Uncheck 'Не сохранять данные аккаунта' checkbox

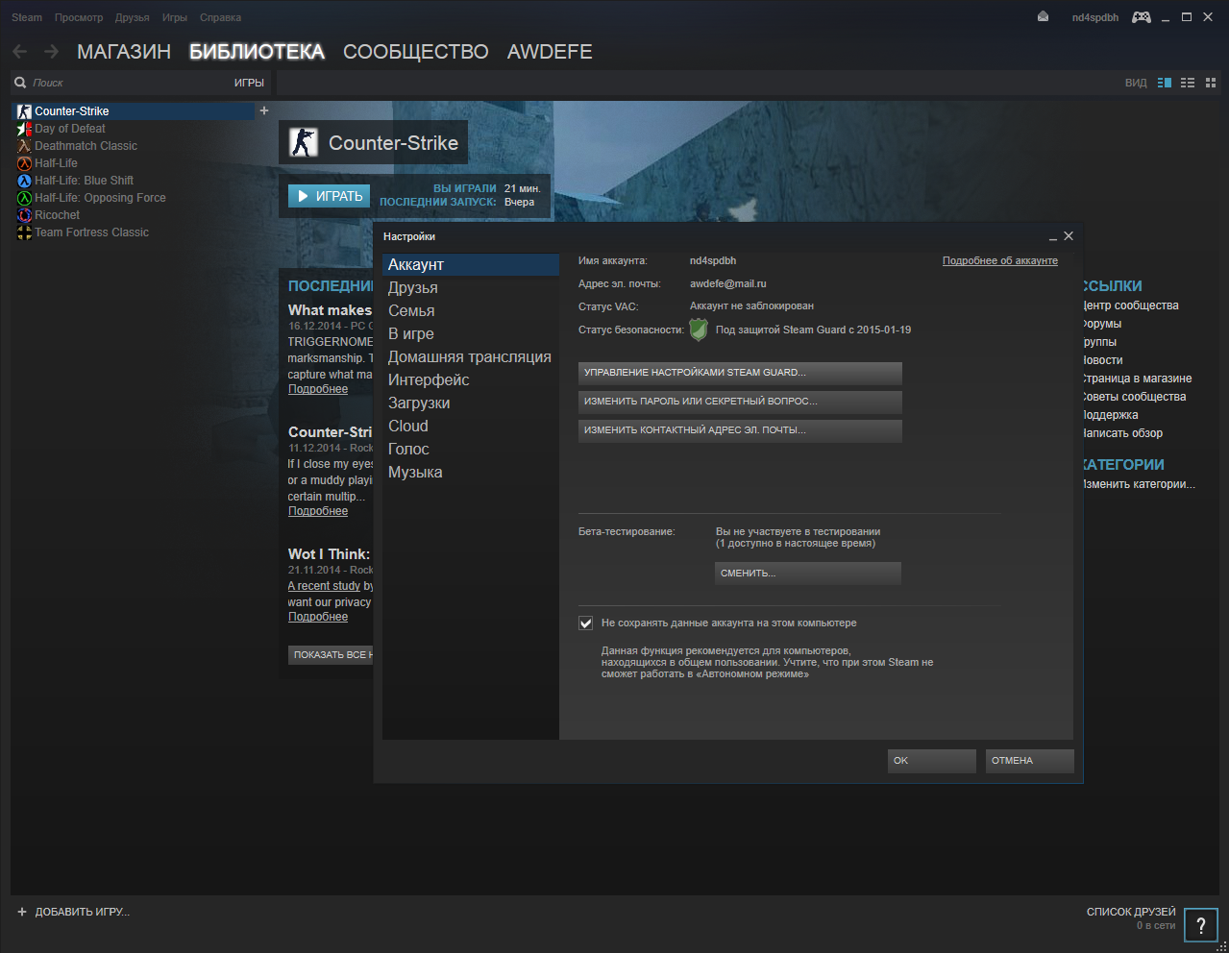[x=586, y=623]
